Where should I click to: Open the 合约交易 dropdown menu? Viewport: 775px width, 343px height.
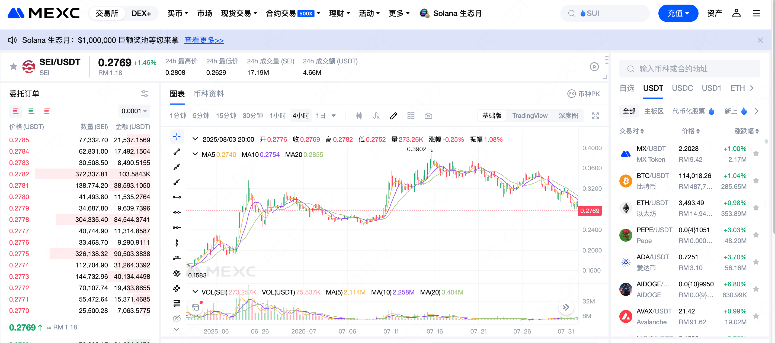click(x=293, y=13)
